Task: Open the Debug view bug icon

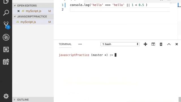Action: coord(6,37)
